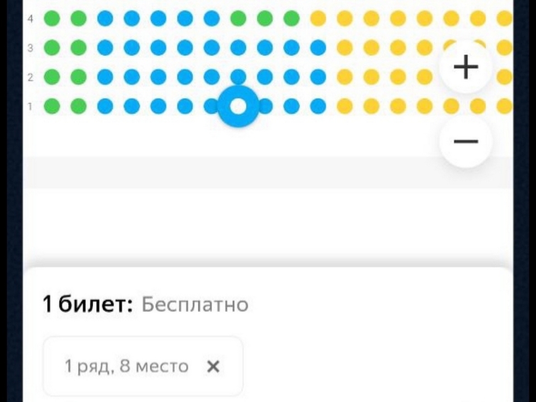Select the first yellow seat in row 3

(x=344, y=47)
